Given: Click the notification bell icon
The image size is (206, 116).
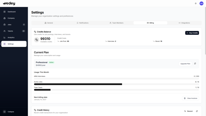Looking at the screenshot, I should click(196, 3).
